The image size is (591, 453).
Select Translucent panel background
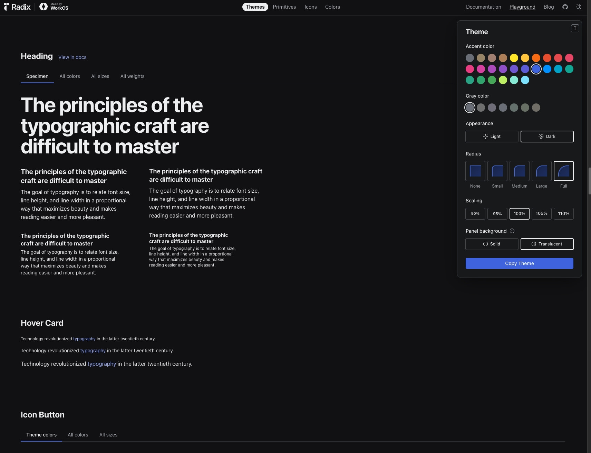[547, 244]
